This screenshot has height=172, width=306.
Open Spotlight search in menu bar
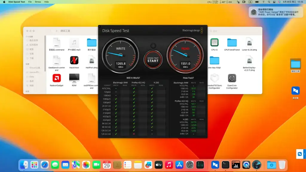tap(269, 2)
